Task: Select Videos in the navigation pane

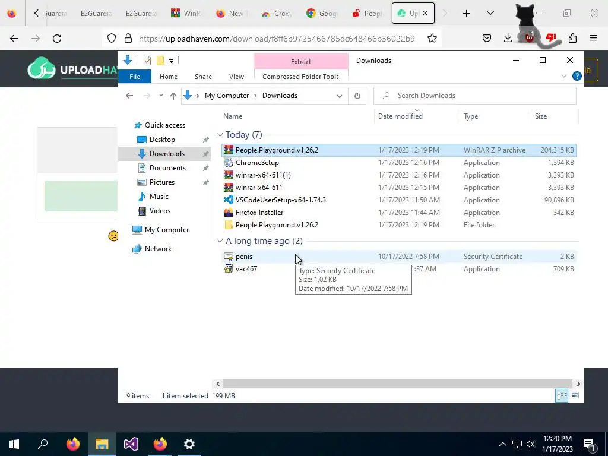Action: [x=160, y=211]
